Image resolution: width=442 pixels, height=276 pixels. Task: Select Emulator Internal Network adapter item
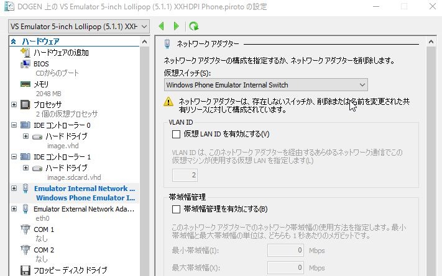coord(84,189)
